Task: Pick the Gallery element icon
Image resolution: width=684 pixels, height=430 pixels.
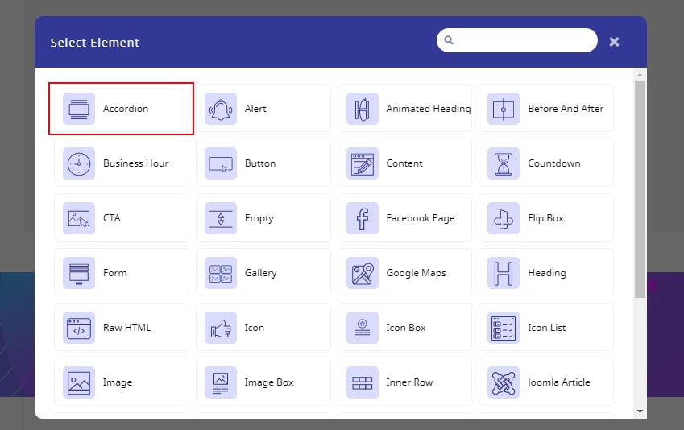Action: tap(221, 273)
